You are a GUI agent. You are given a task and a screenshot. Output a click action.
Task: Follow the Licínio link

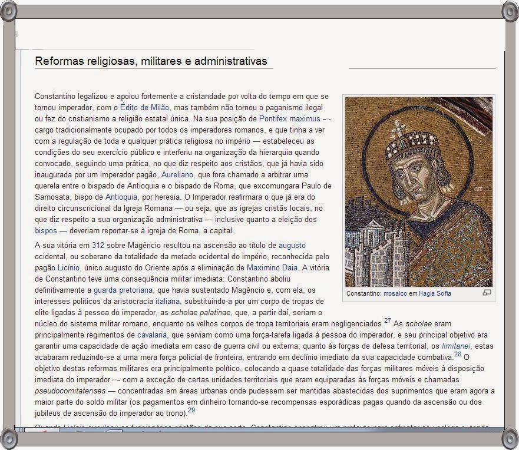68,267
